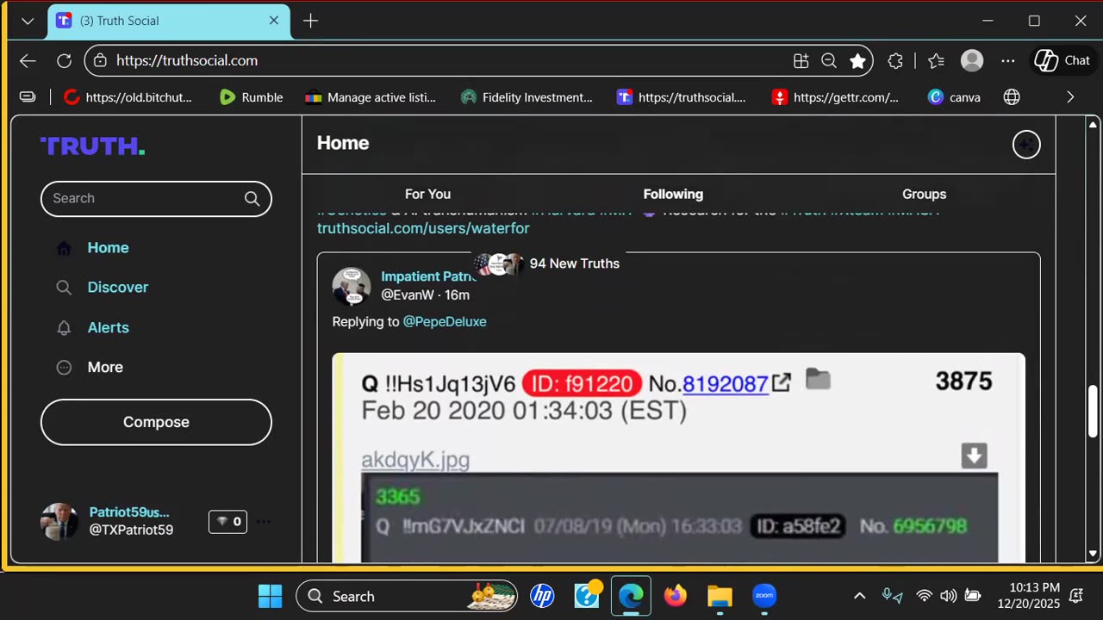Close the Truth Social tab
This screenshot has width=1103, height=620.
274,20
